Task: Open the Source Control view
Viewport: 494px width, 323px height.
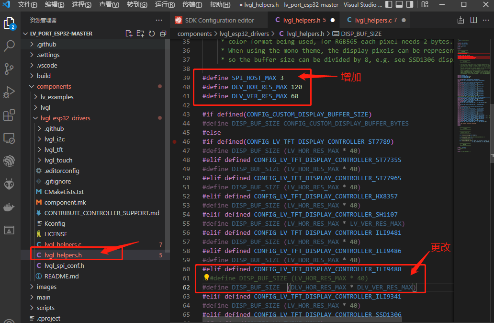Action: point(9,69)
